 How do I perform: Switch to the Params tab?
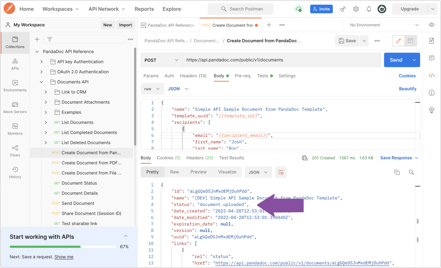tap(151, 76)
